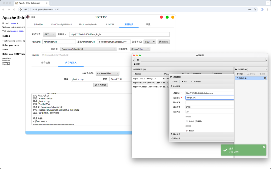The image size is (271, 169).
Task: Go back in Chrome
Action: click(4, 10)
